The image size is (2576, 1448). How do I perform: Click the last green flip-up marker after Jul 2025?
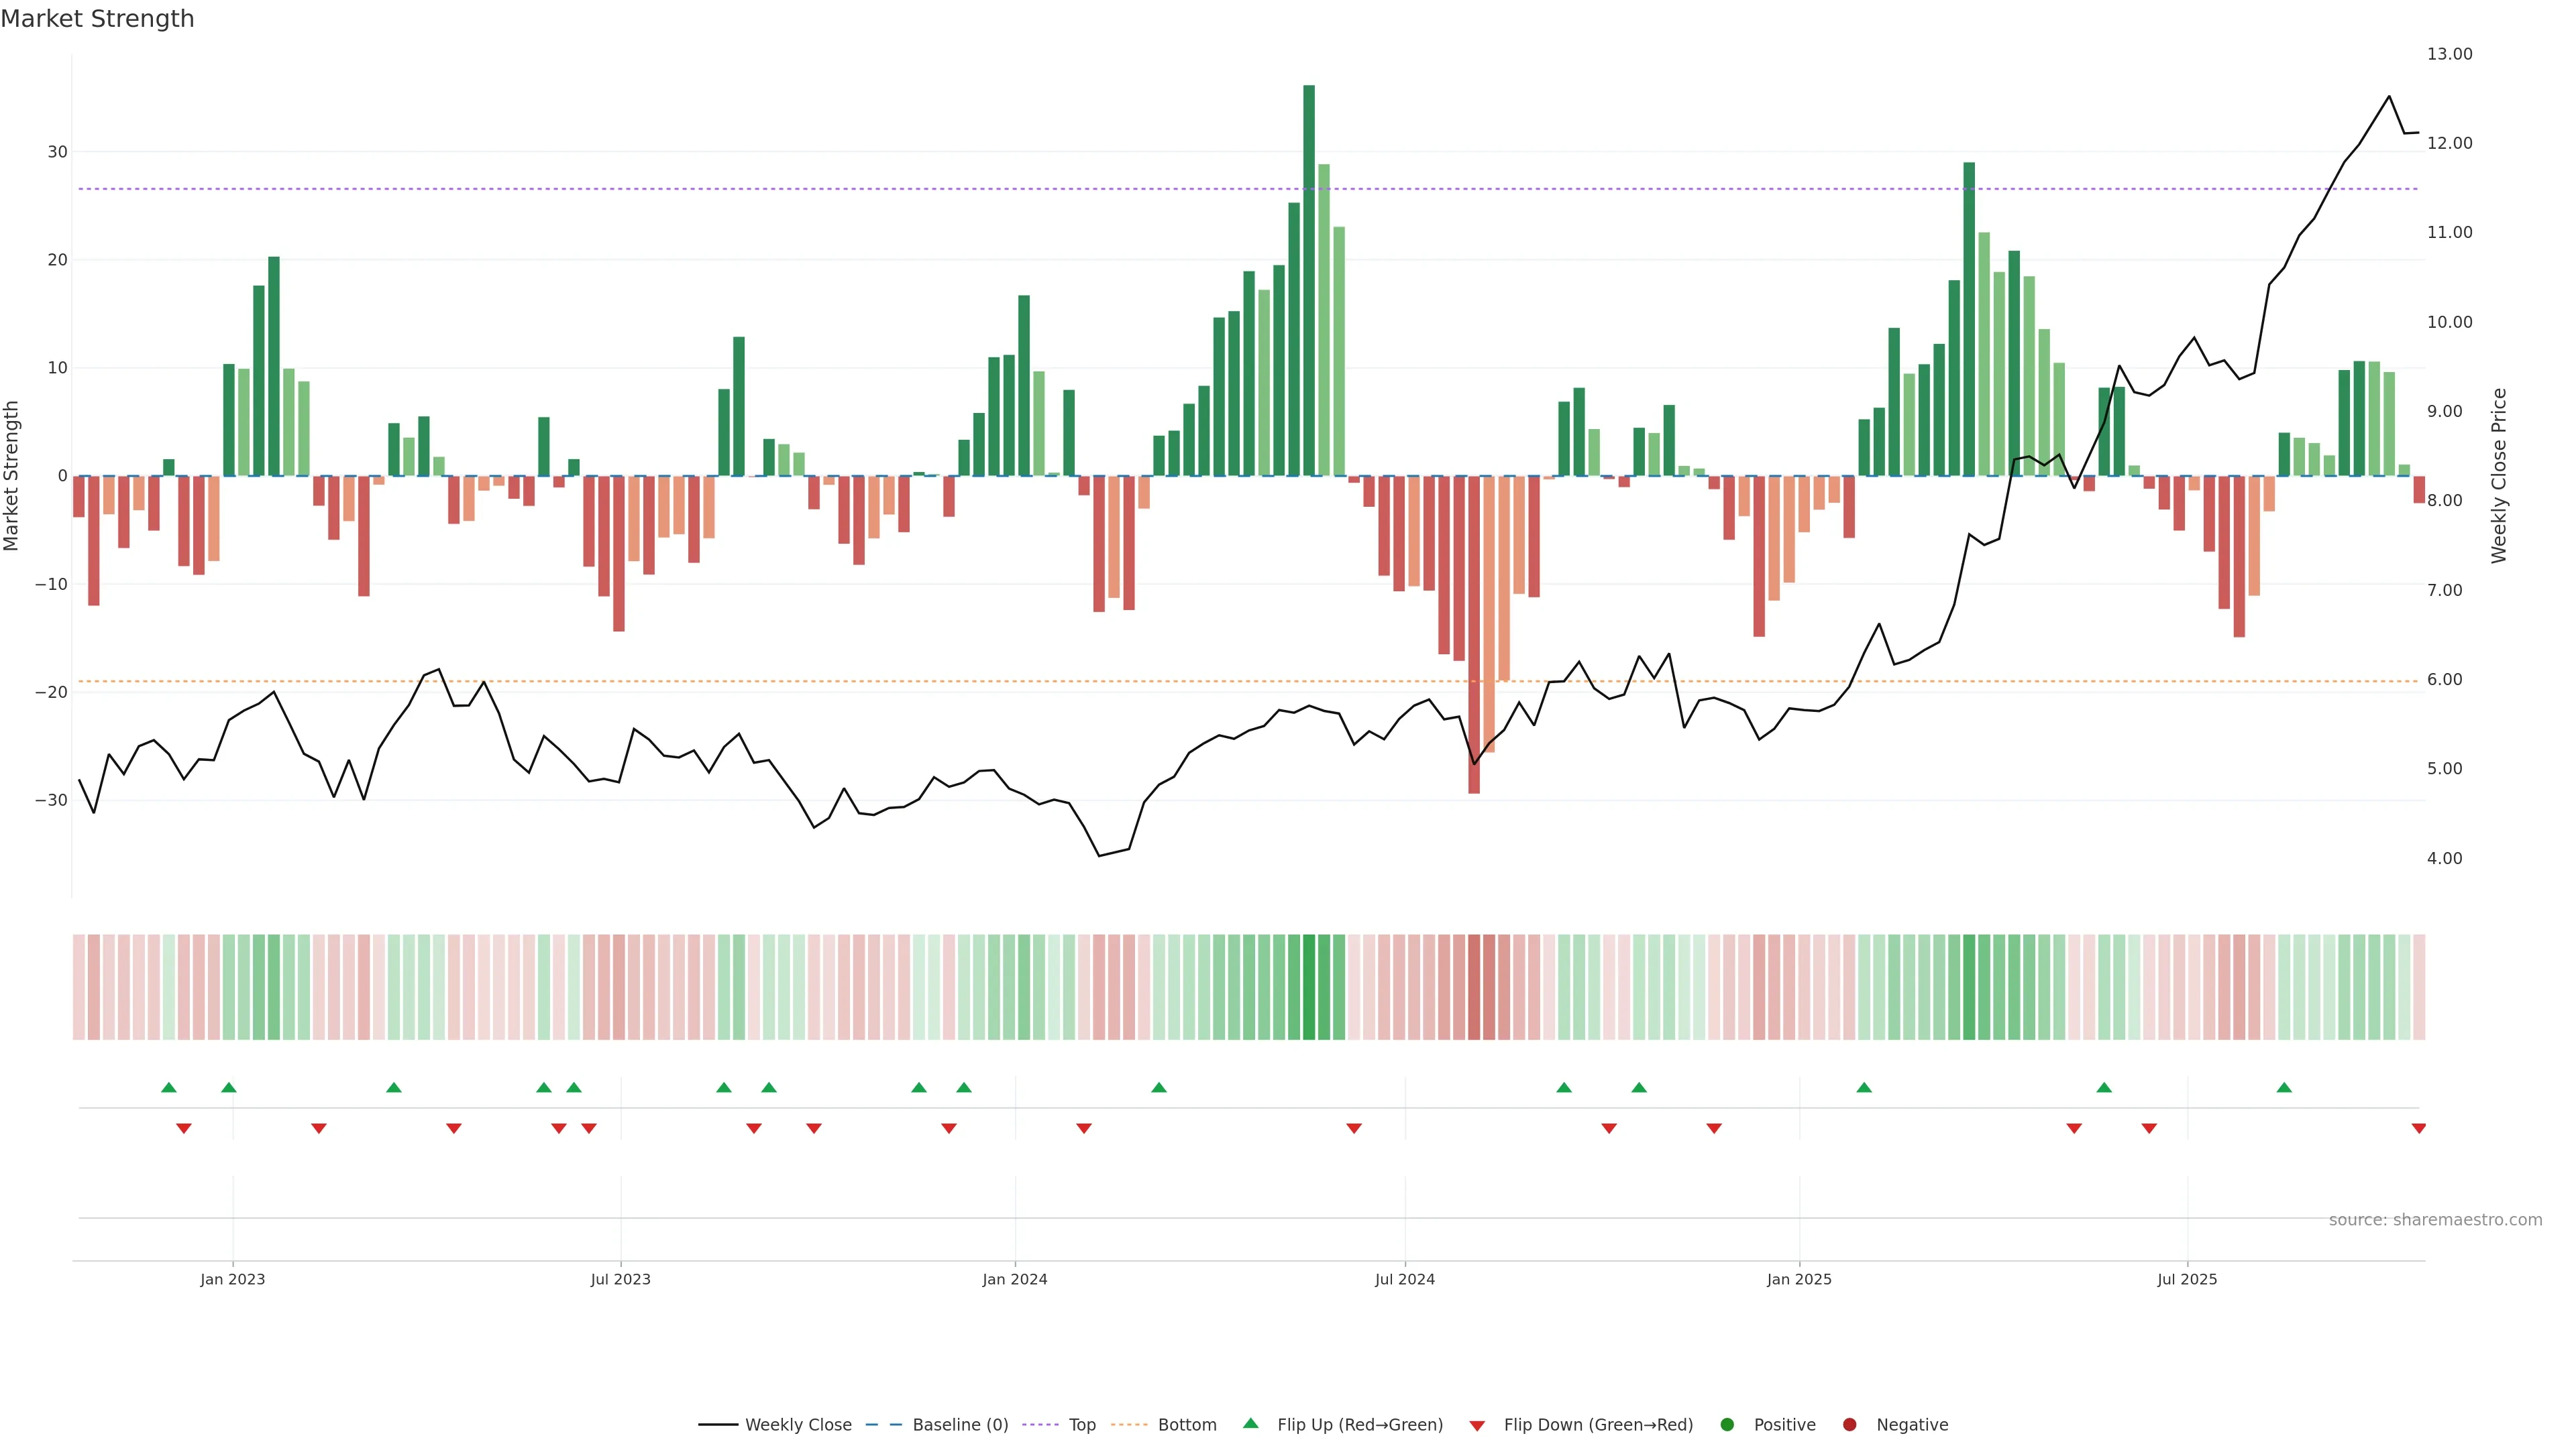coord(2284,1087)
